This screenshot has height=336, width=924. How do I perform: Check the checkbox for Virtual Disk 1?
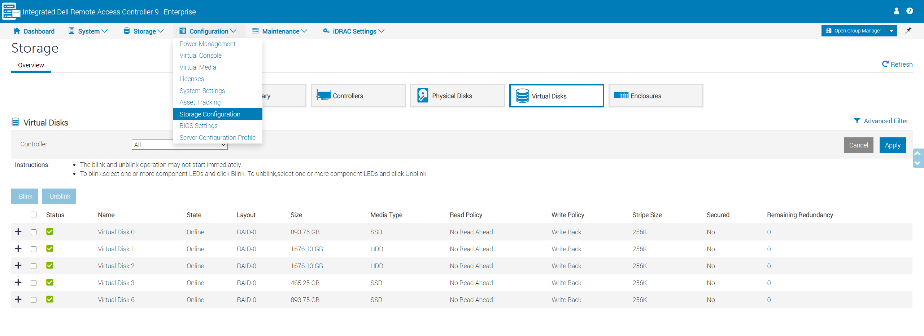tap(34, 249)
